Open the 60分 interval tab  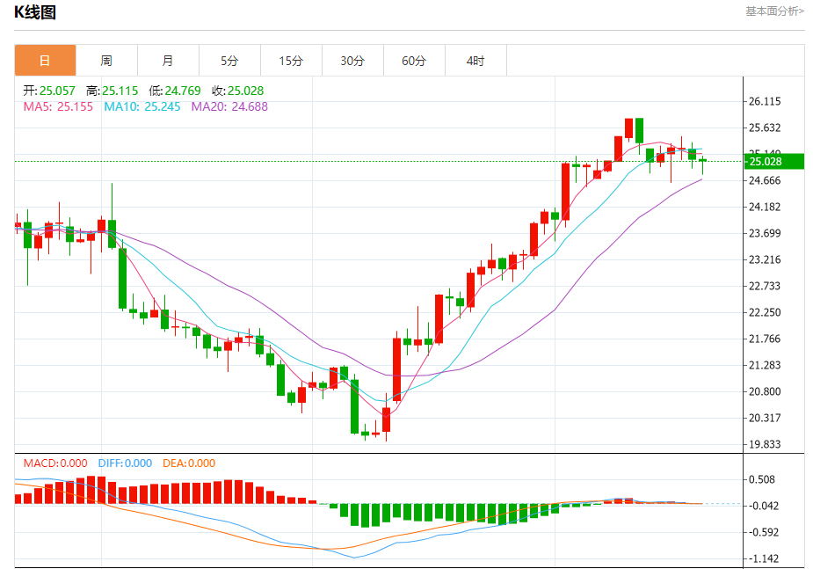[414, 61]
